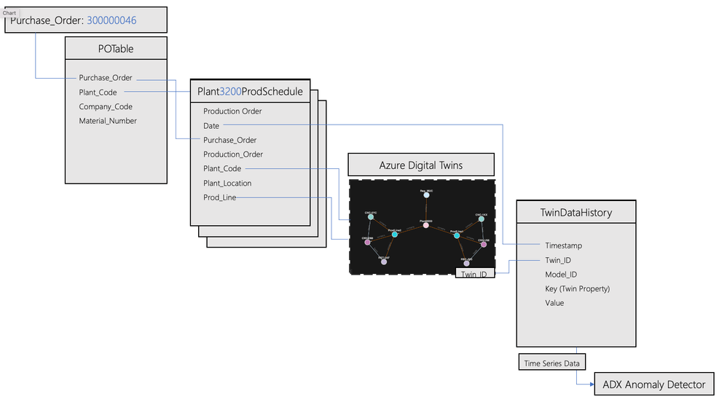
Task: Open the ADX Anomaly Detector box
Action: point(654,384)
